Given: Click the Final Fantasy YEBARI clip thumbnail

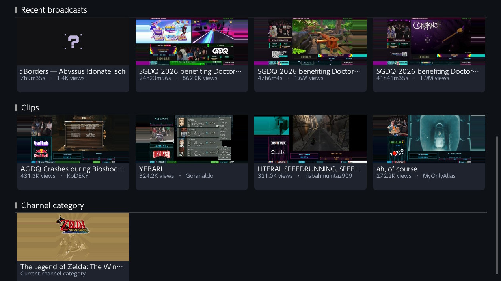Looking at the screenshot, I should tap(192, 139).
